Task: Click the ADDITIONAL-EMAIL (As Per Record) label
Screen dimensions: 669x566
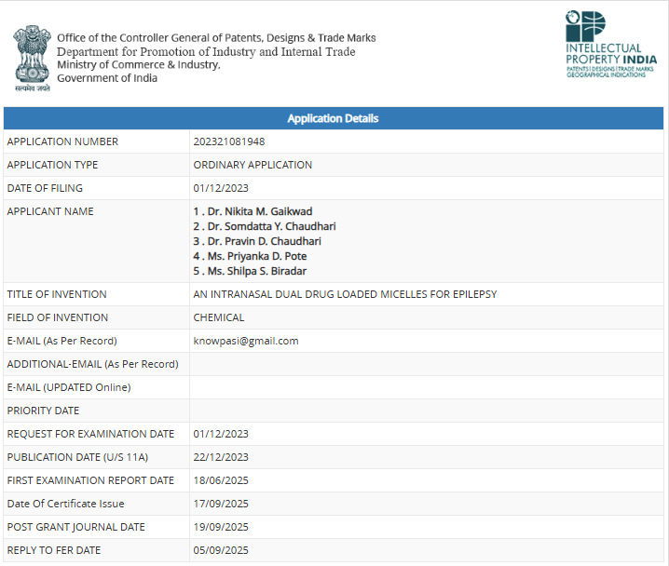Action: [x=92, y=364]
